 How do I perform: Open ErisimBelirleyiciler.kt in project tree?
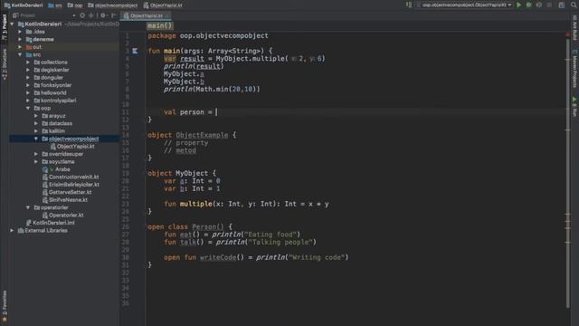73,185
